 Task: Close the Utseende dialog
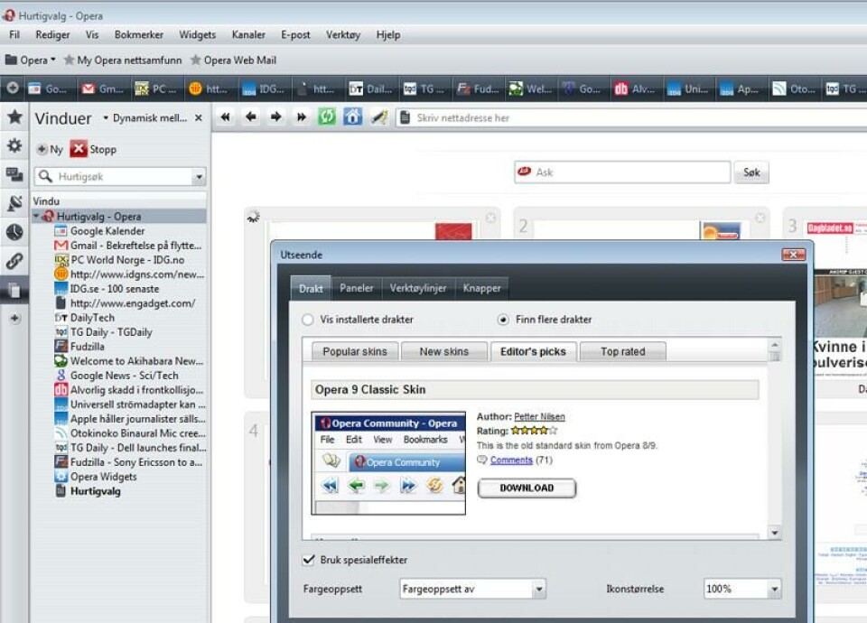794,255
